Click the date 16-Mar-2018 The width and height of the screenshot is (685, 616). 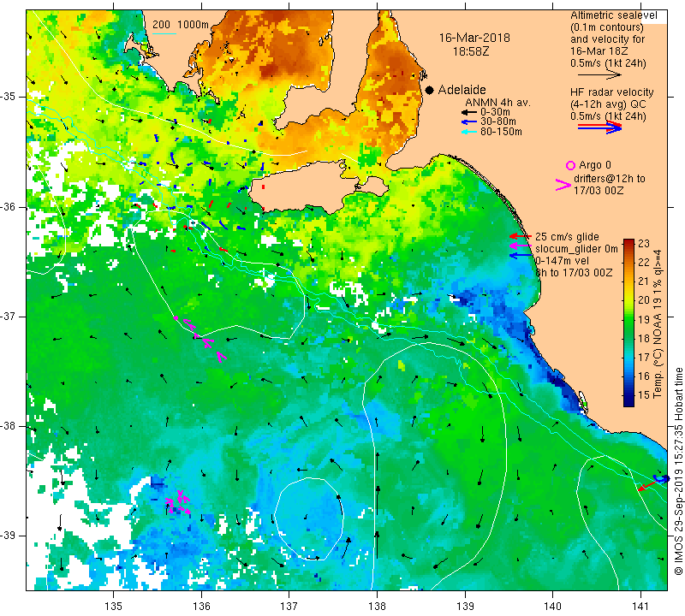pyautogui.click(x=474, y=38)
